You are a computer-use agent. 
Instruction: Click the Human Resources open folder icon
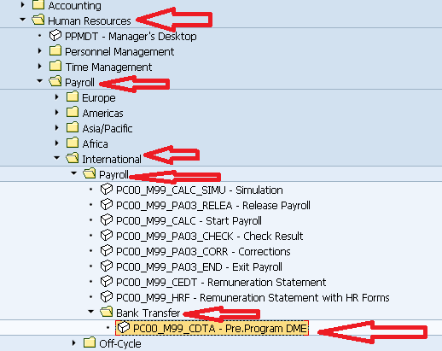pos(38,20)
